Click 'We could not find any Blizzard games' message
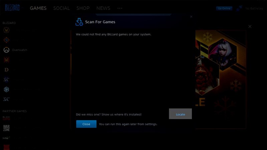Viewport: 267px width, 150px height. 113,34
